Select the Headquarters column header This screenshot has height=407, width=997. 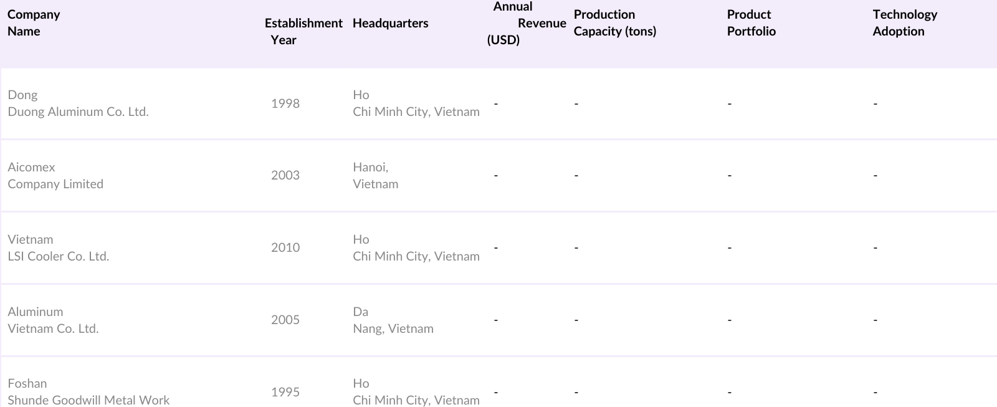click(391, 23)
